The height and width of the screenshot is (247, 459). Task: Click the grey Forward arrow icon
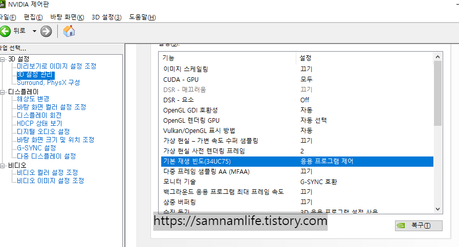point(46,31)
